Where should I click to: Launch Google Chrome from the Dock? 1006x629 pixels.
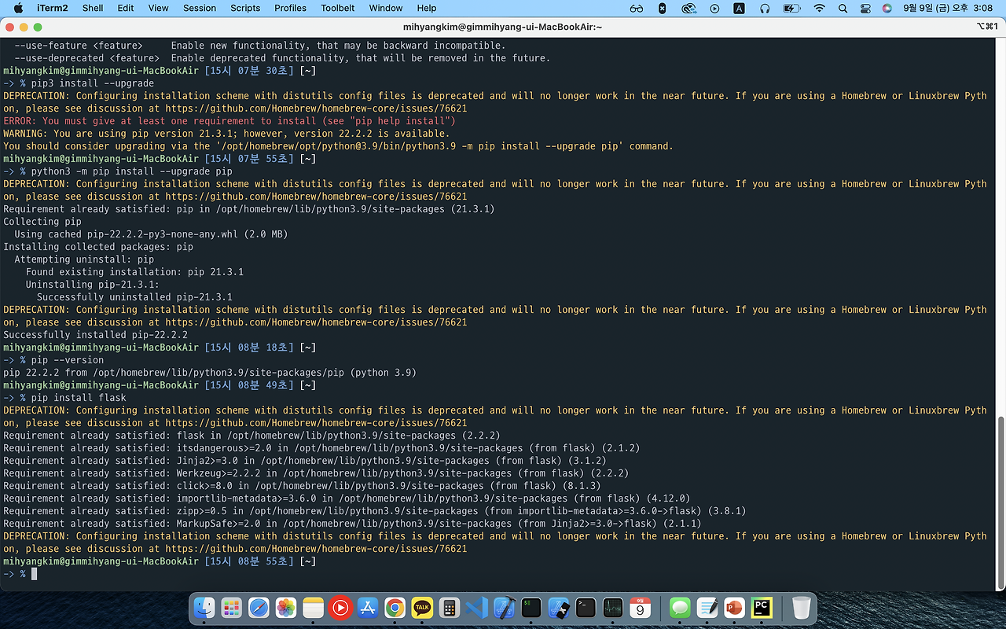(394, 608)
